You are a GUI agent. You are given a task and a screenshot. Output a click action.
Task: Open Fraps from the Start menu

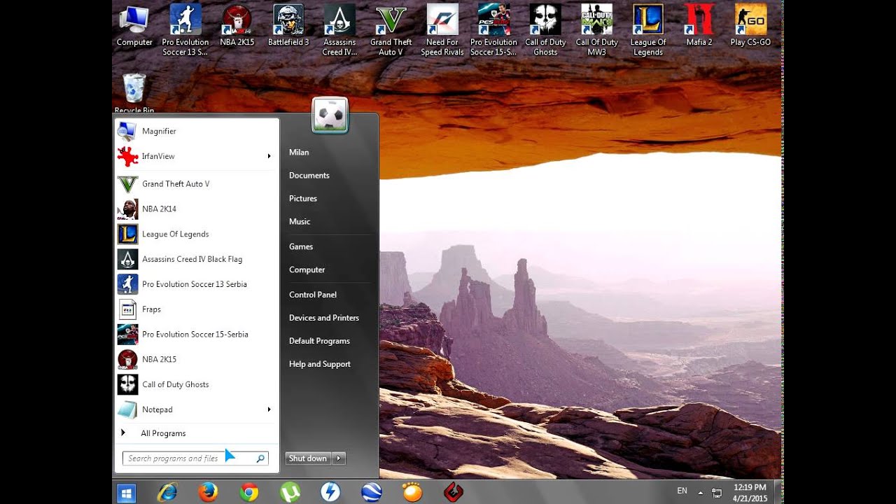pyautogui.click(x=197, y=309)
